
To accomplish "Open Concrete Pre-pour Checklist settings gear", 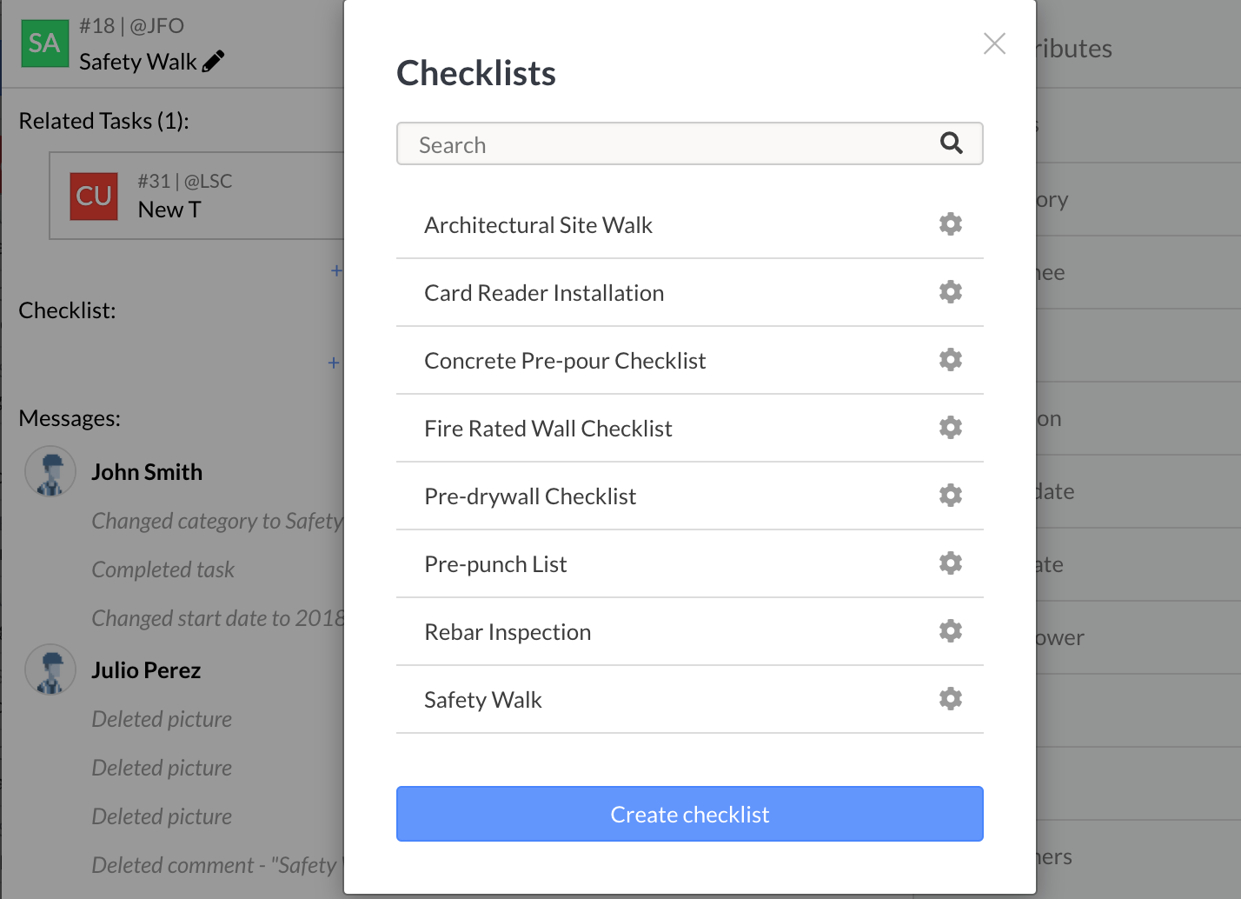I will pos(951,360).
